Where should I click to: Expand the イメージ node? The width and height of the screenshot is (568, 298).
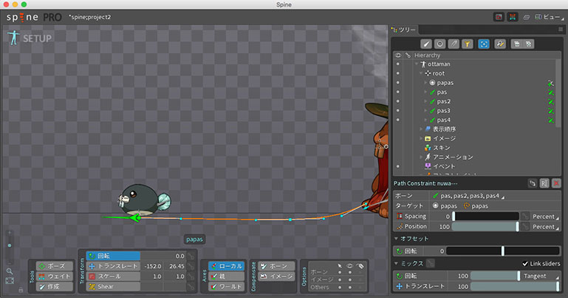pyautogui.click(x=421, y=138)
